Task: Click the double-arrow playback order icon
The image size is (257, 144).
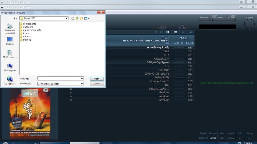Action: click(167, 32)
